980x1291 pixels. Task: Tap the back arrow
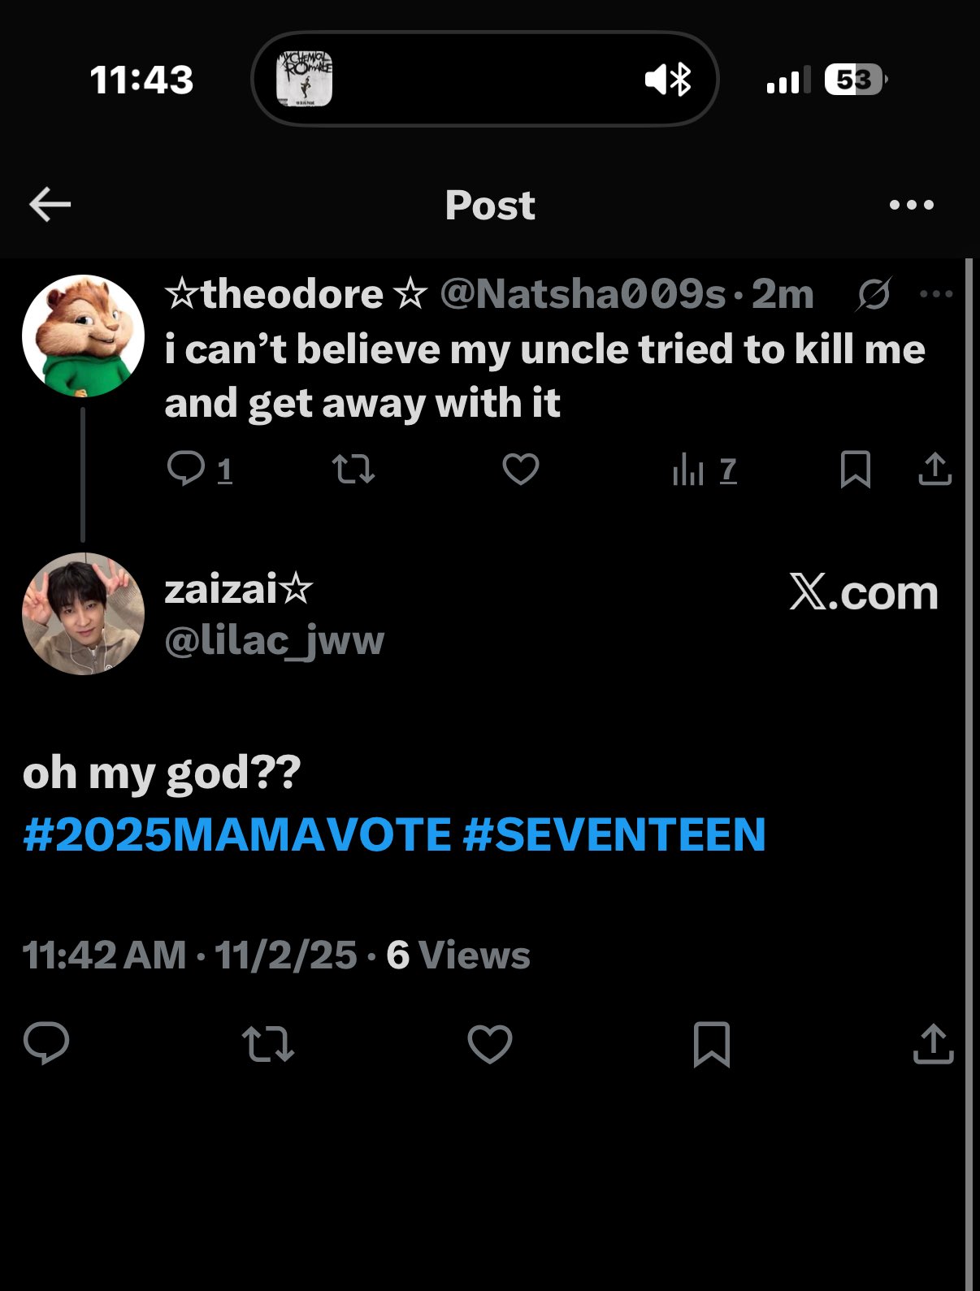(50, 205)
